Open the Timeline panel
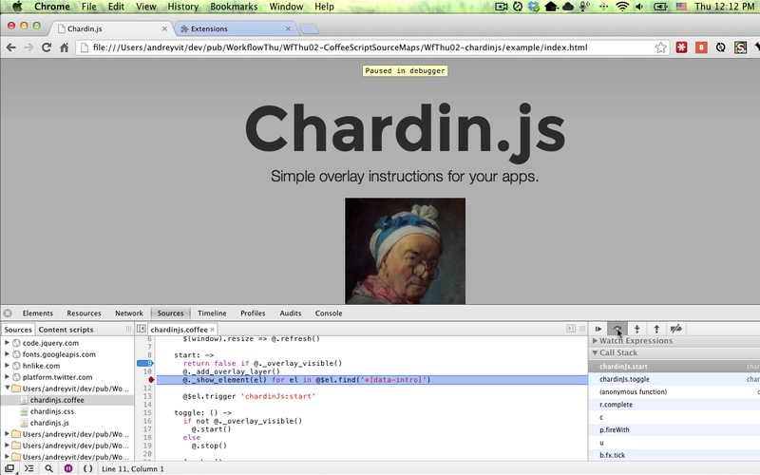The width and height of the screenshot is (760, 475). (212, 313)
